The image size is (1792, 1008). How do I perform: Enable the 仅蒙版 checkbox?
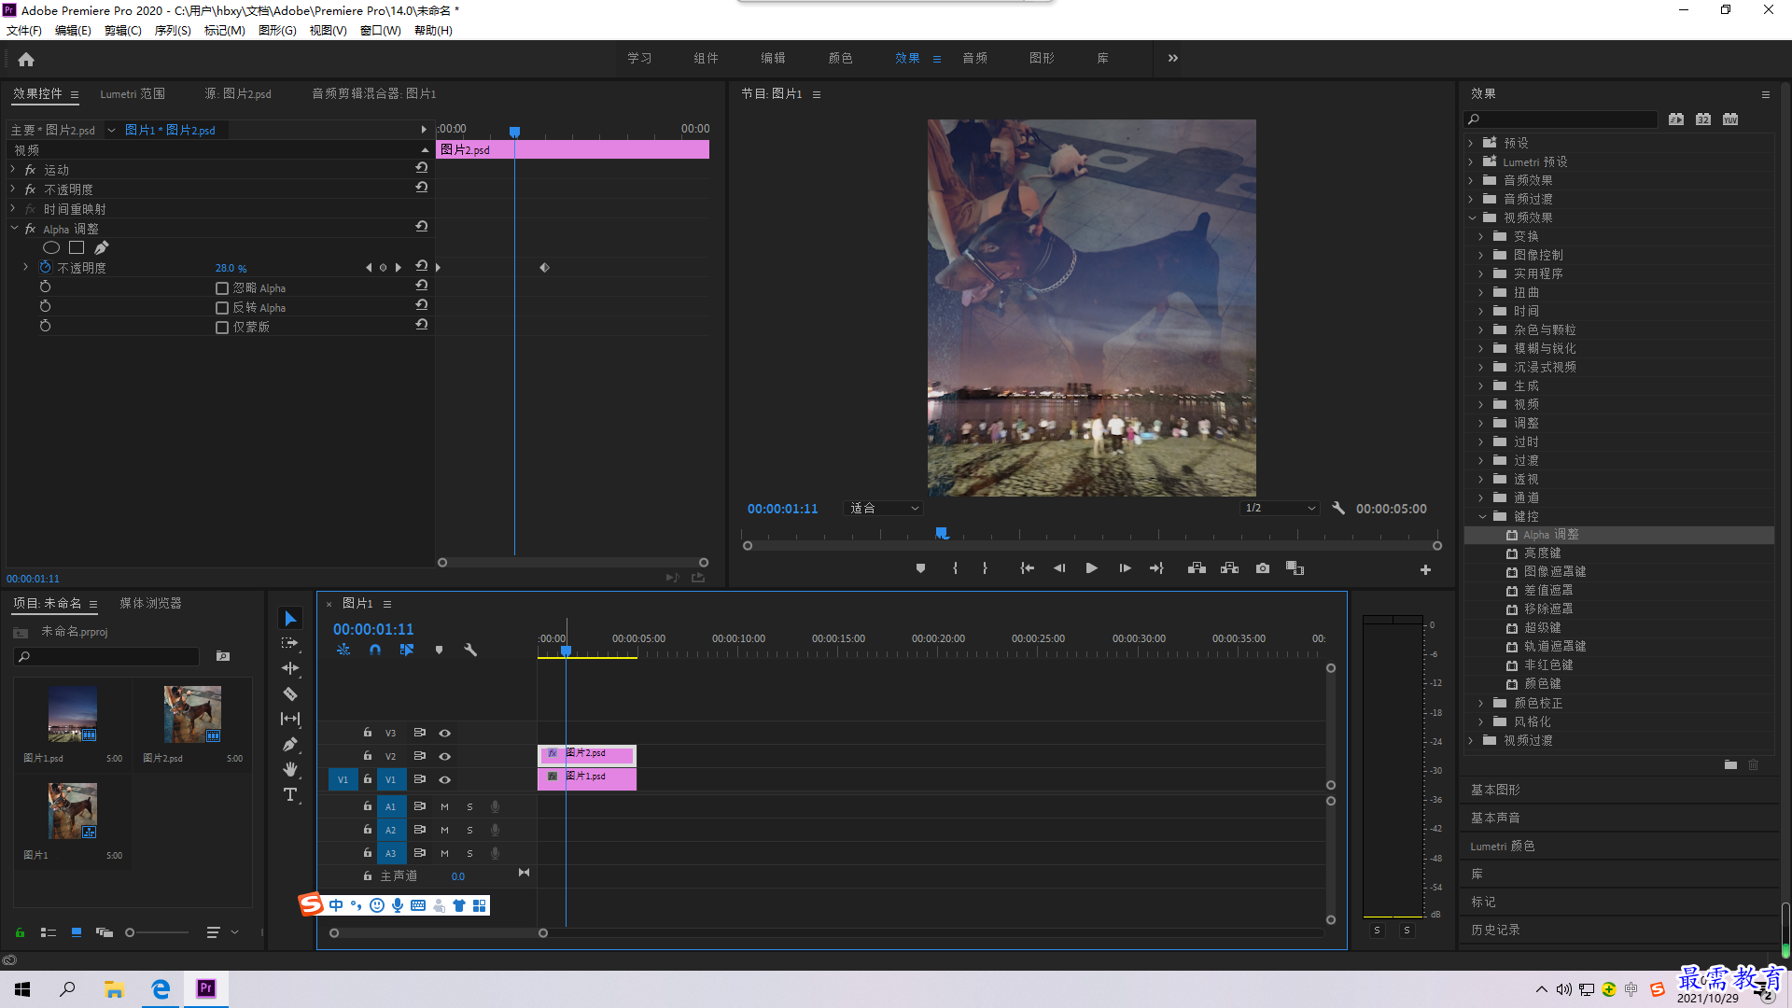point(222,328)
